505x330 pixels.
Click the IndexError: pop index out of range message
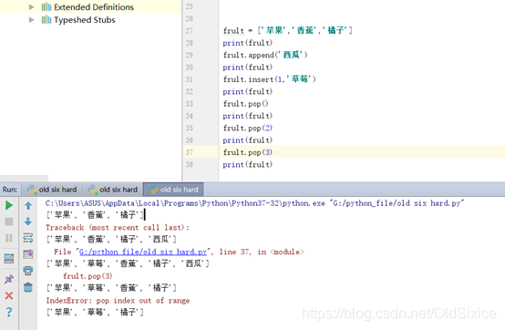(118, 301)
